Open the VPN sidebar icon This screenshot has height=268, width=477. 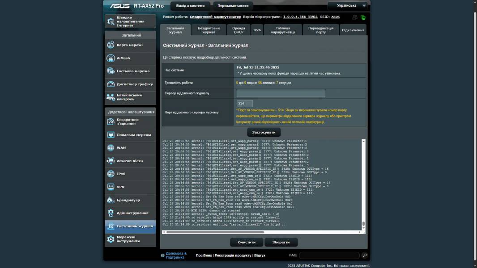click(x=111, y=187)
